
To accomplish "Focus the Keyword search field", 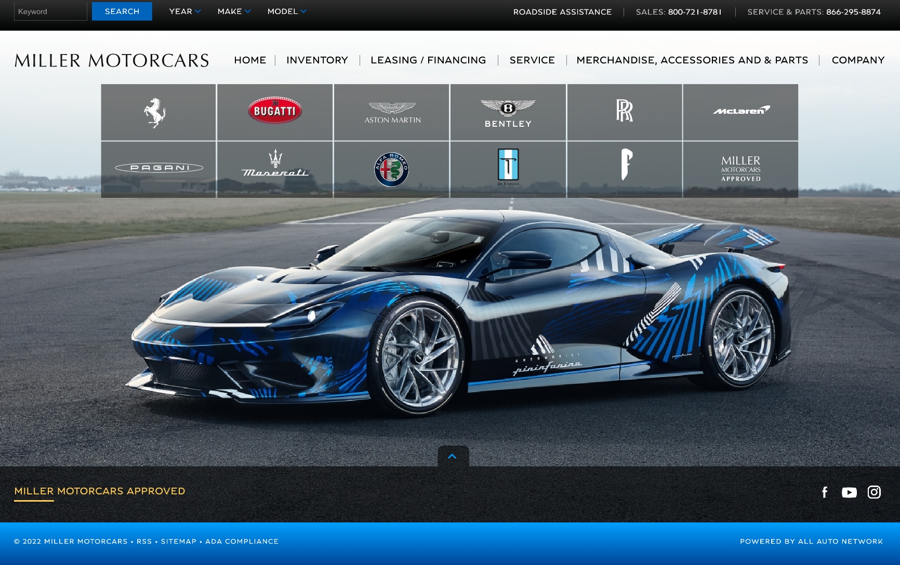I will pyautogui.click(x=50, y=11).
